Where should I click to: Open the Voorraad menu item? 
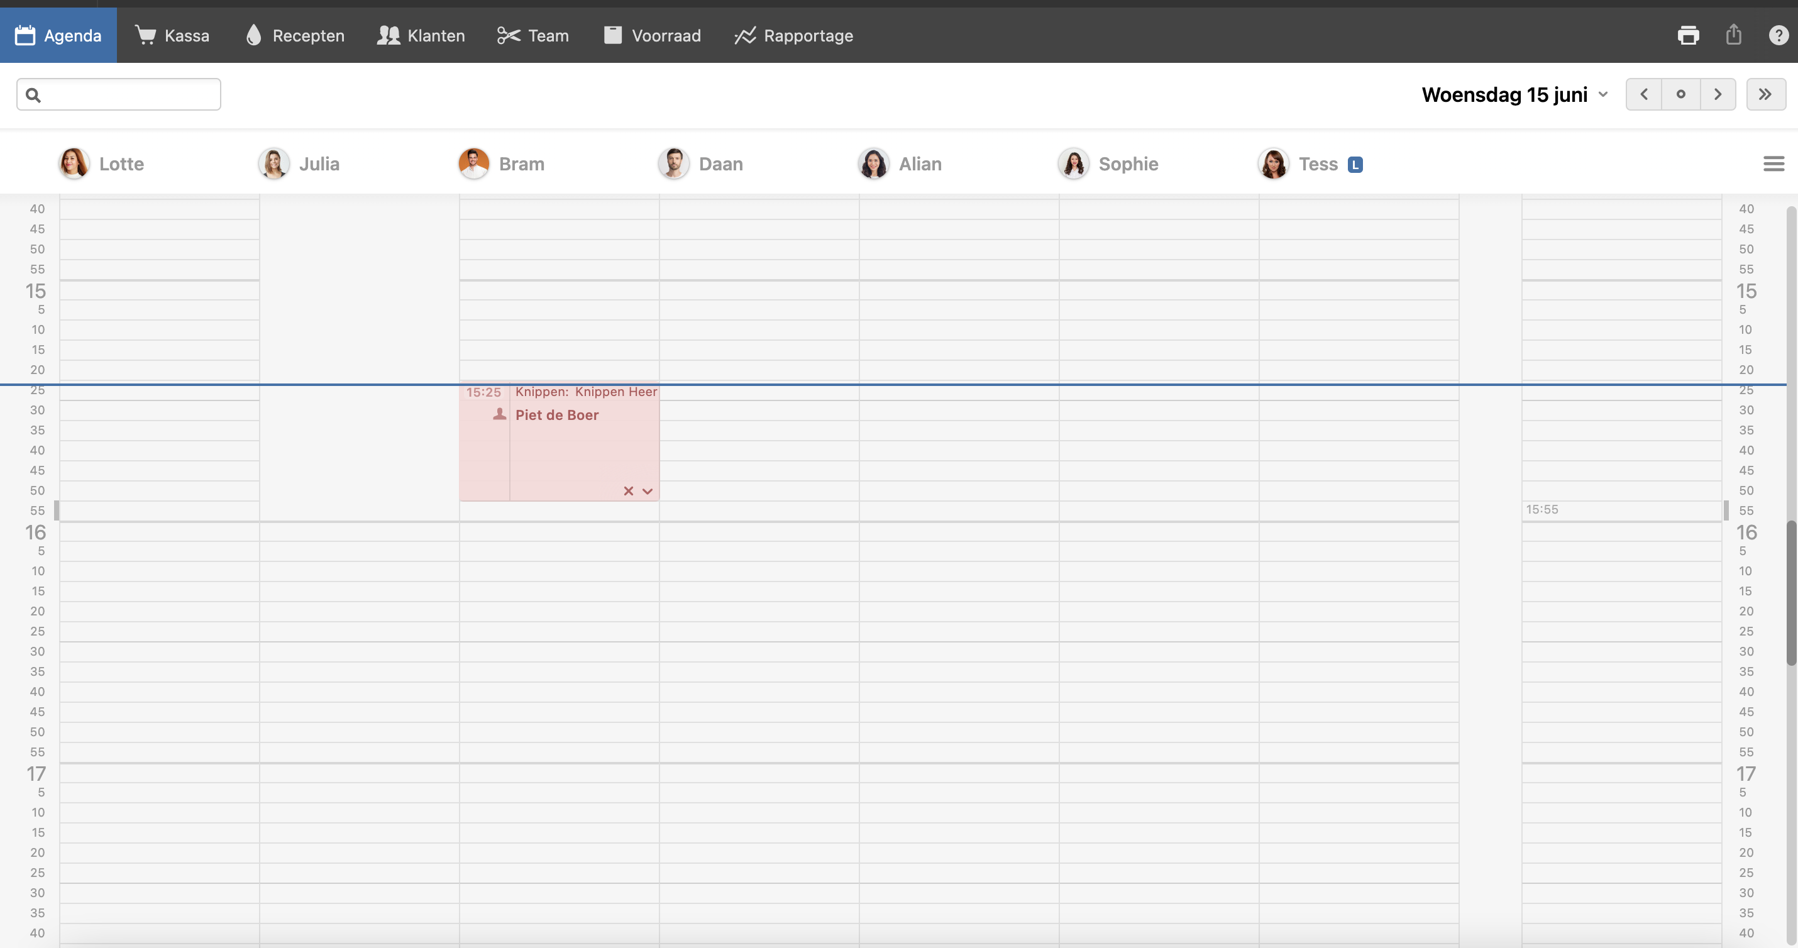[652, 36]
